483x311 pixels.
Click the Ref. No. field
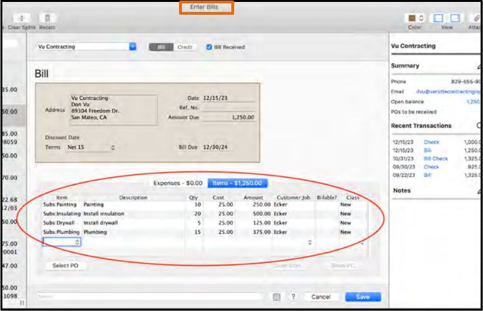tap(228, 108)
